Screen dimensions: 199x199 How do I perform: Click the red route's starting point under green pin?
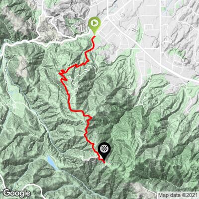tap(95, 36)
